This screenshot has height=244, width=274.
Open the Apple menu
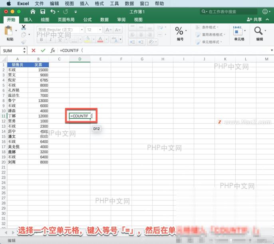point(8,4)
